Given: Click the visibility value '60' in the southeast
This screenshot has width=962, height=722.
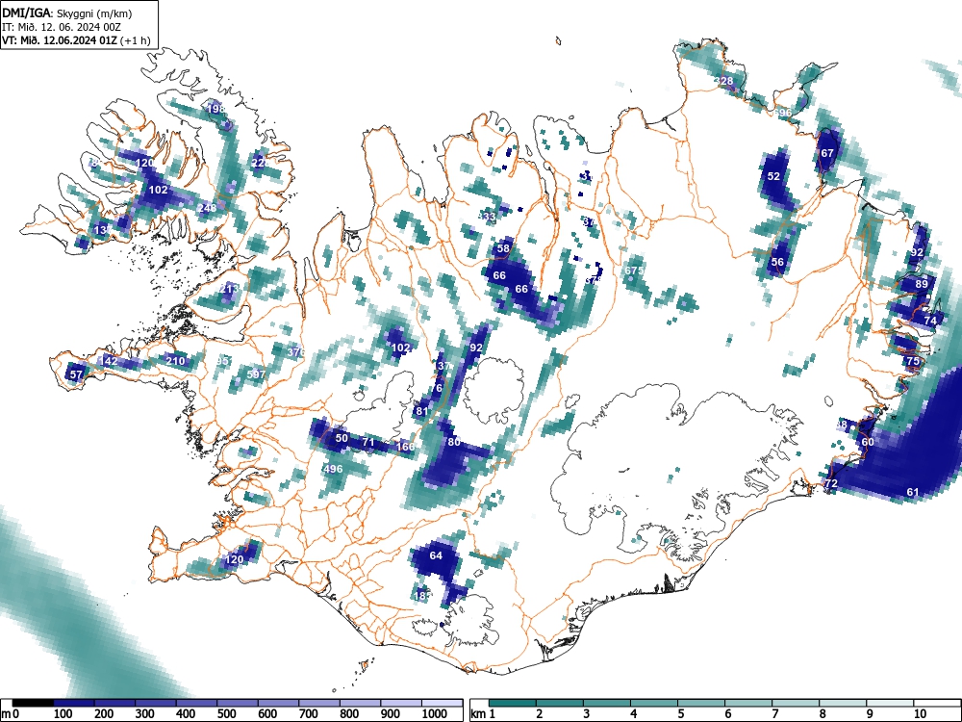Looking at the screenshot, I should pos(868,442).
